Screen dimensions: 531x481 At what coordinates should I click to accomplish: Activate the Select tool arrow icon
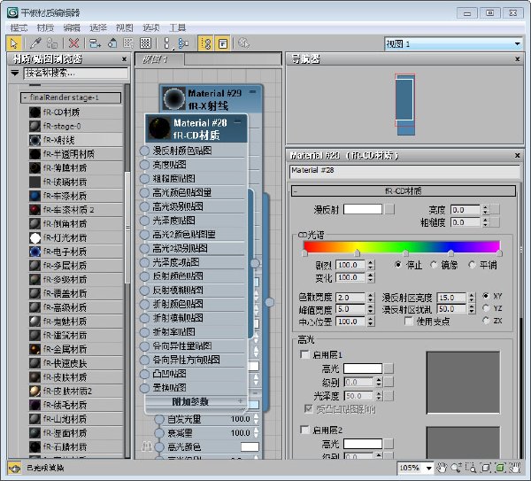(14, 43)
